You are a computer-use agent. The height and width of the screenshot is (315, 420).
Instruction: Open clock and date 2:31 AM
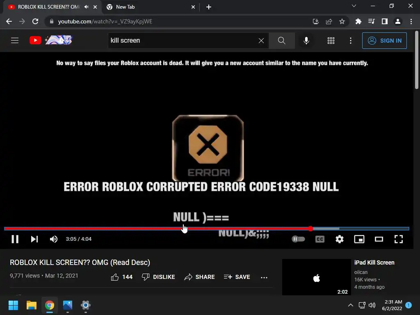coord(392,305)
